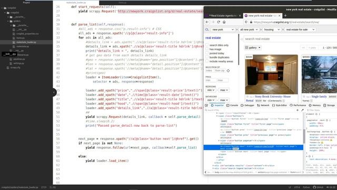Click the Inspector markup vertical scrollbar
The width and height of the screenshot is (337, 190).
(x=304, y=136)
